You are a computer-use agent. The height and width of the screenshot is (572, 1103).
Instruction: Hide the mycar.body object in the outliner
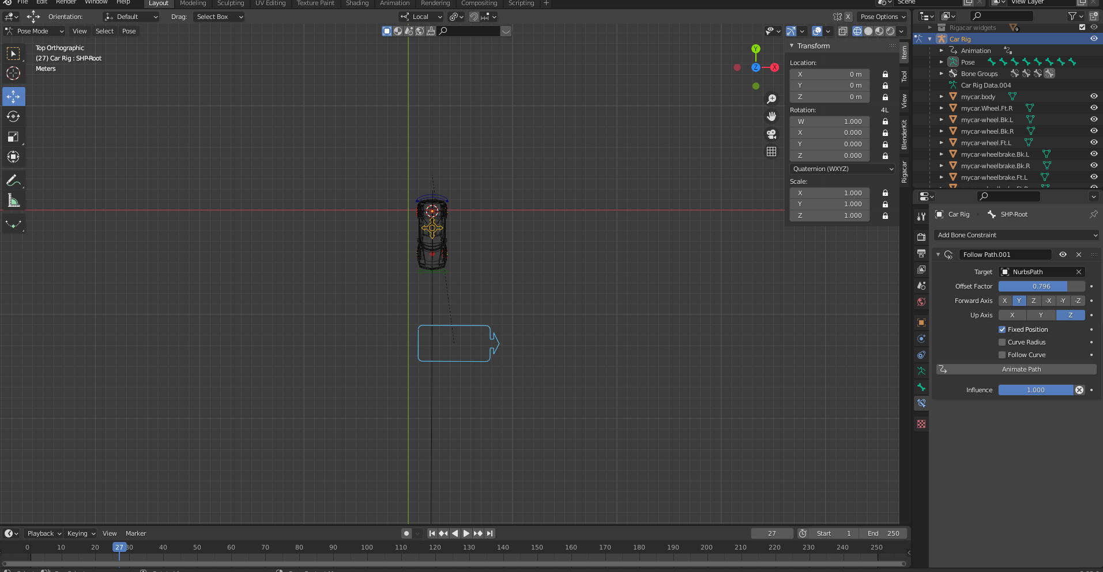1094,96
